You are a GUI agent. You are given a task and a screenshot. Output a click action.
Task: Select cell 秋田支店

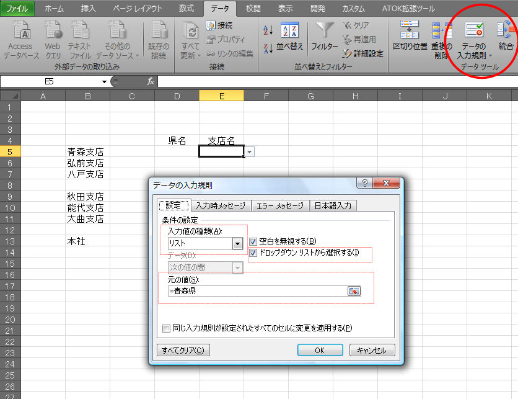[x=87, y=197]
